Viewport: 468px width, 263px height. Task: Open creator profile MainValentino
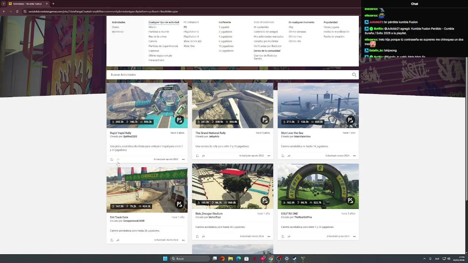(x=302, y=137)
